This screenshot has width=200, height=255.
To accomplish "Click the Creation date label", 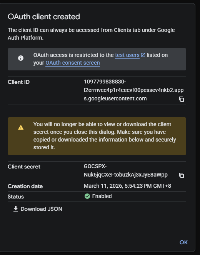I will pyautogui.click(x=25, y=186).
